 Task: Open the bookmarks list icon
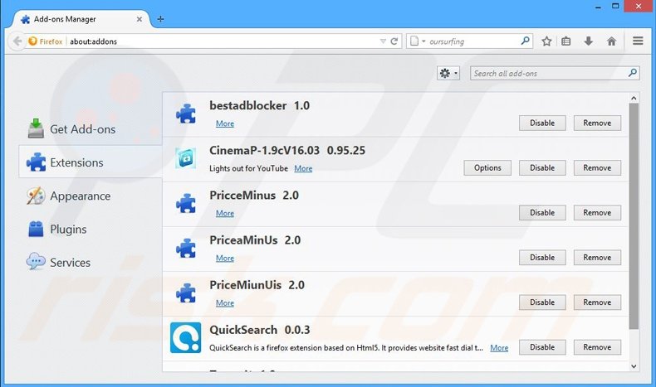(566, 41)
